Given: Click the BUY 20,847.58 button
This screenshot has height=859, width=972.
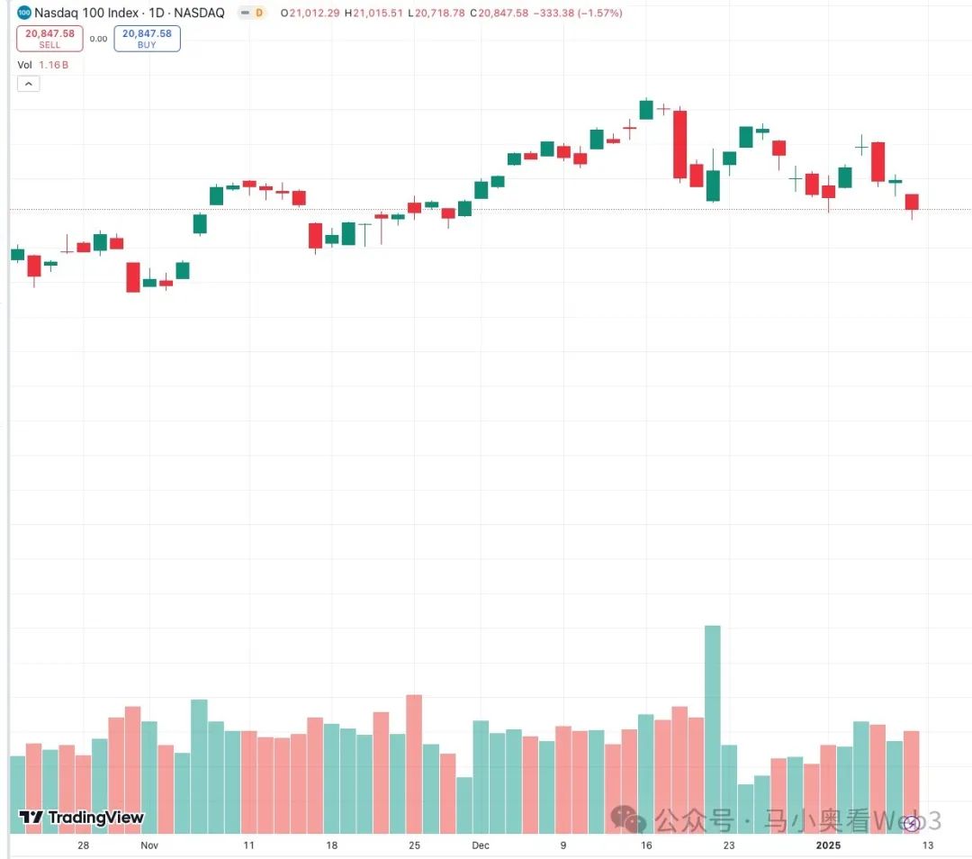Looking at the screenshot, I should [147, 39].
